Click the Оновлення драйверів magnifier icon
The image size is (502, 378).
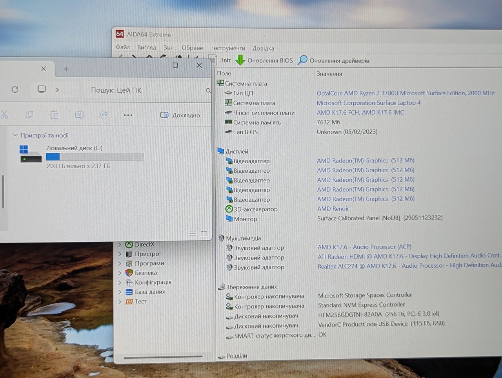(x=302, y=60)
